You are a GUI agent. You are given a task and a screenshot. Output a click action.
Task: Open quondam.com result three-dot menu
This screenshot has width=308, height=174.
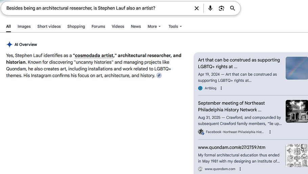(240, 169)
